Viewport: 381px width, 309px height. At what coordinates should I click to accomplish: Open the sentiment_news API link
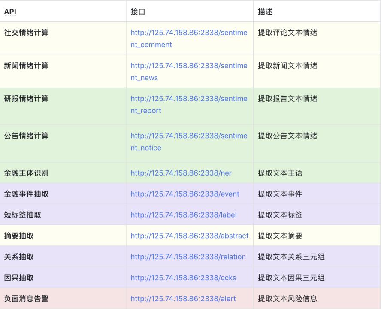coord(189,66)
